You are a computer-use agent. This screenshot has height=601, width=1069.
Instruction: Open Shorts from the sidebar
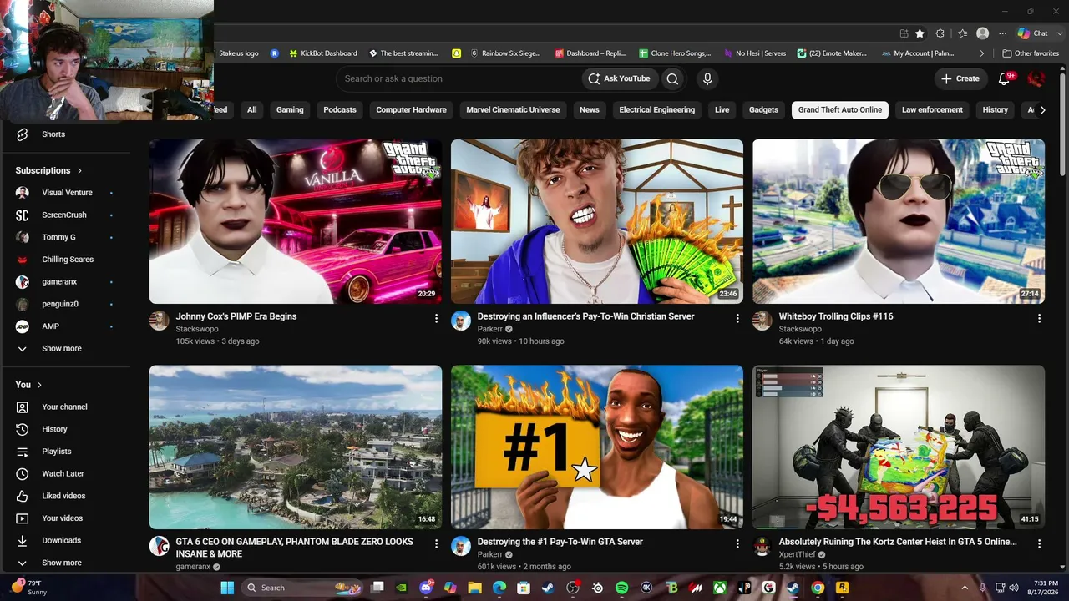pyautogui.click(x=53, y=134)
